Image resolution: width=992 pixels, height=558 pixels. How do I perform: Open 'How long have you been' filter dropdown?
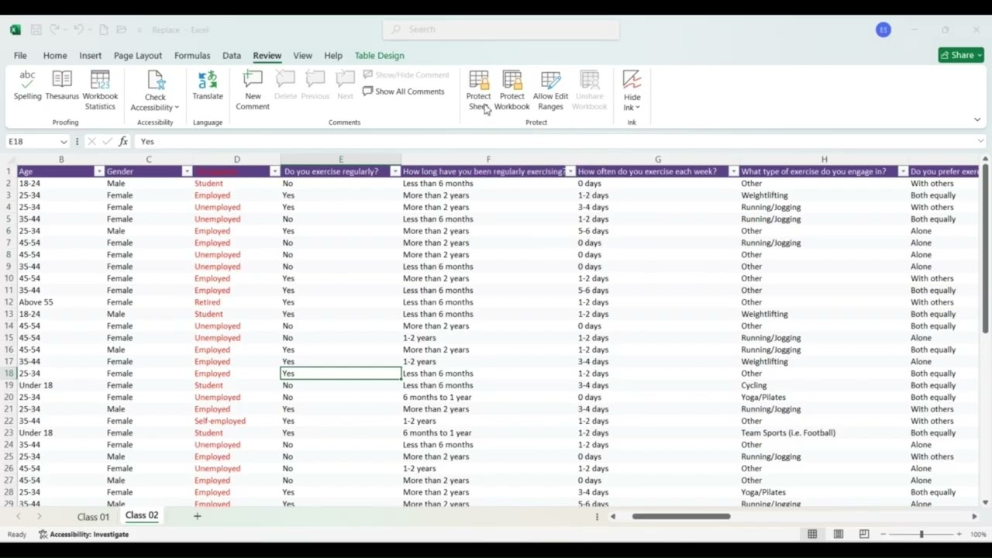pos(570,171)
